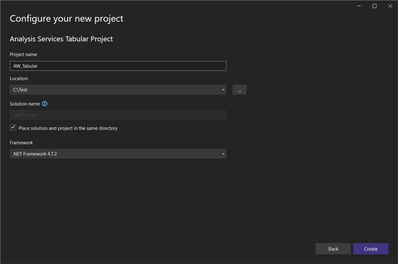
Task: Click the Project name input field
Action: click(118, 66)
